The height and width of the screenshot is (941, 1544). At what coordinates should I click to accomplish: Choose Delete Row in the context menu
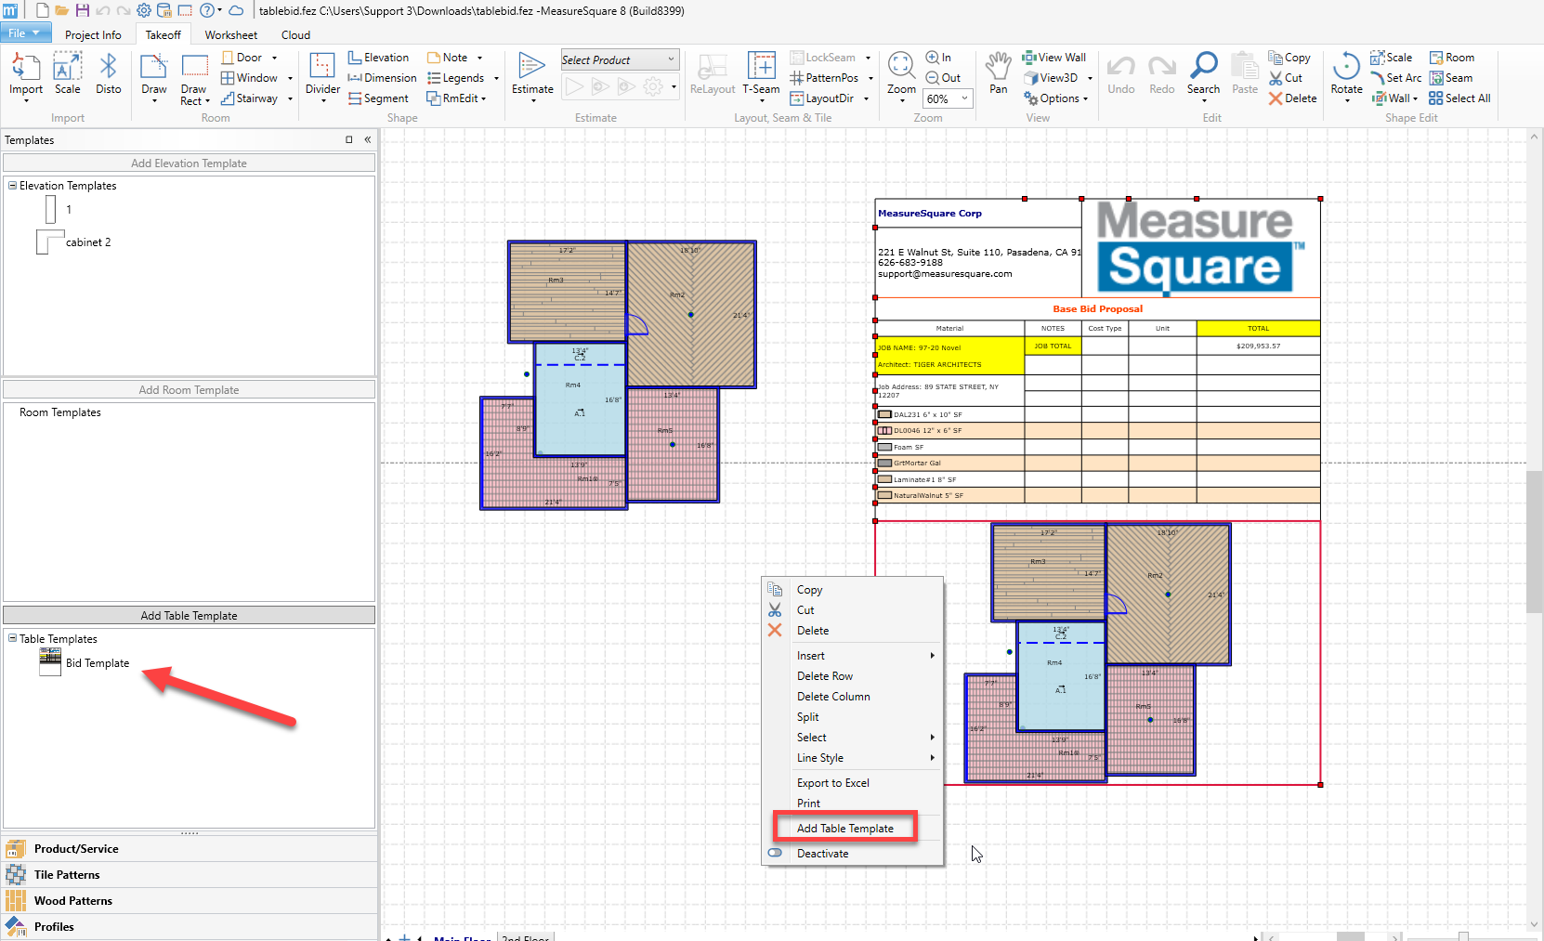(x=825, y=676)
